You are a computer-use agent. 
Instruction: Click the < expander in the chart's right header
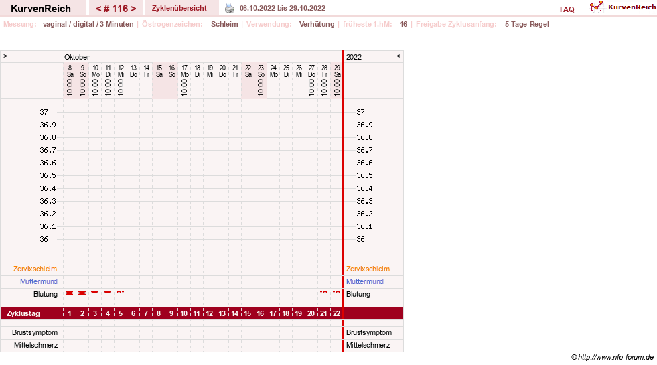398,56
